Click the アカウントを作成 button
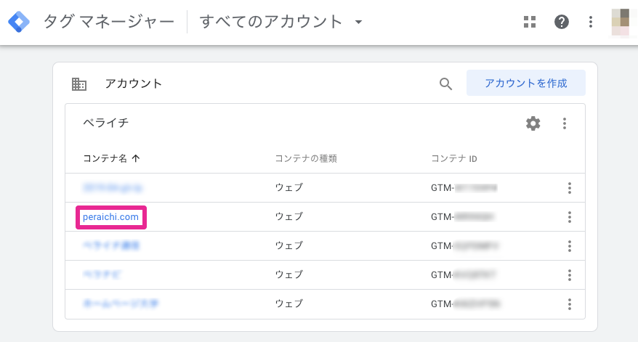The height and width of the screenshot is (342, 638). tap(525, 83)
